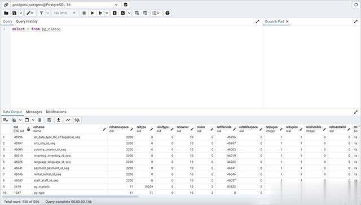Select row number 4 header
Image resolution: width=361 pixels, height=205 pixels.
tap(6, 156)
